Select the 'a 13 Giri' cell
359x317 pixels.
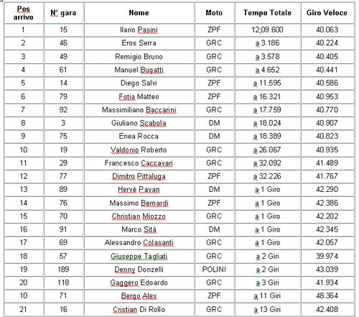(267, 309)
